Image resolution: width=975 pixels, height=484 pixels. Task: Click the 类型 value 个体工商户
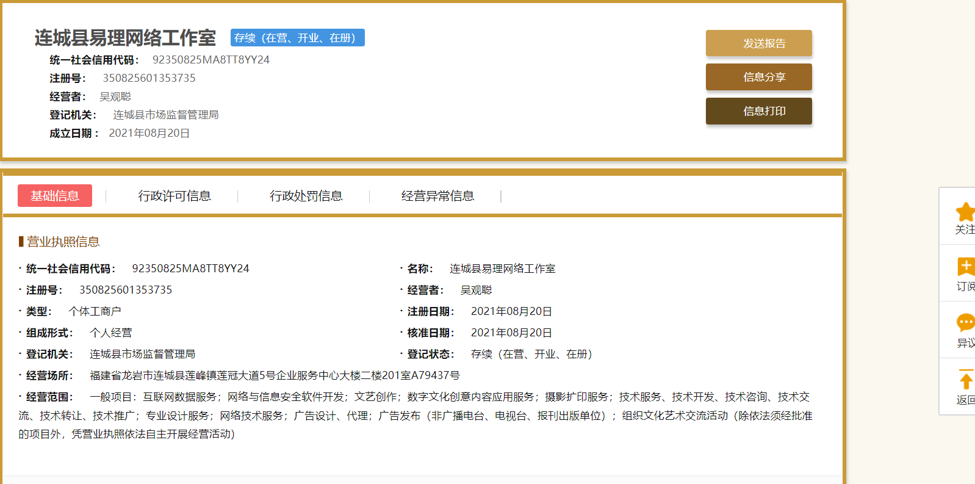click(x=95, y=311)
